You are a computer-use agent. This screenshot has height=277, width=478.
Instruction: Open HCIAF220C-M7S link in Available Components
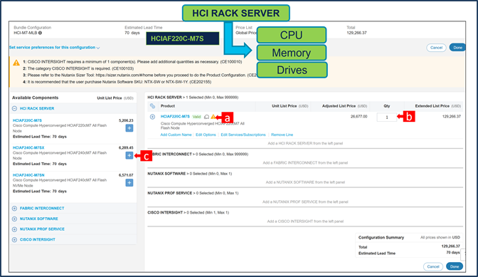(27, 120)
